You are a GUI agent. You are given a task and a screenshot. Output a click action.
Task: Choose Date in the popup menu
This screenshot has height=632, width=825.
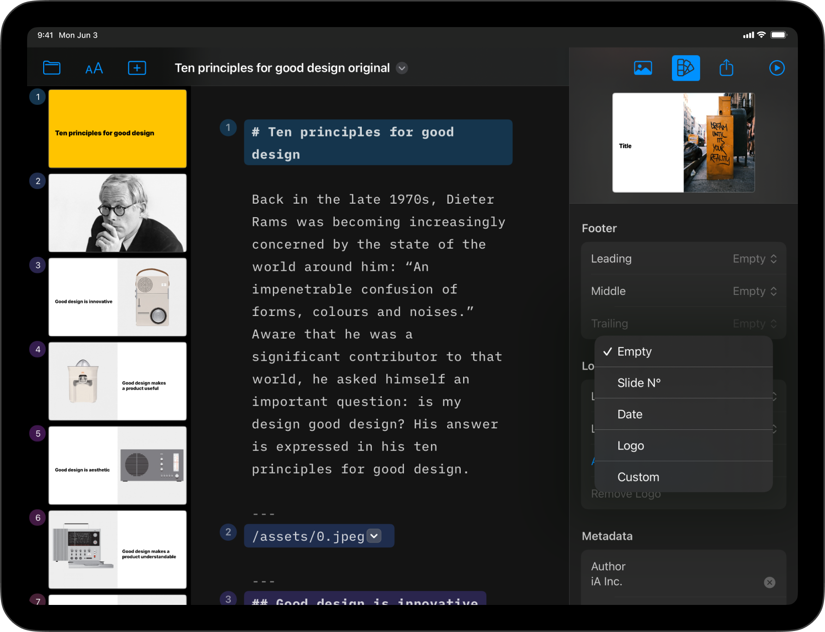[x=683, y=414]
